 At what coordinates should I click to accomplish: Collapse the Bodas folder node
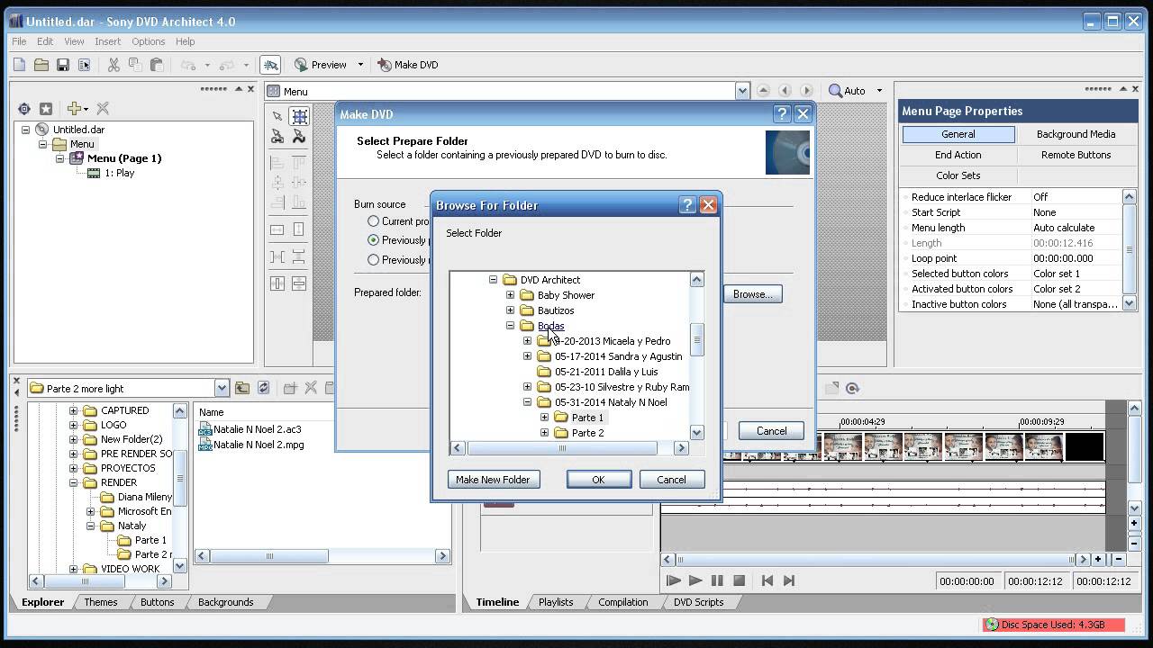point(510,326)
